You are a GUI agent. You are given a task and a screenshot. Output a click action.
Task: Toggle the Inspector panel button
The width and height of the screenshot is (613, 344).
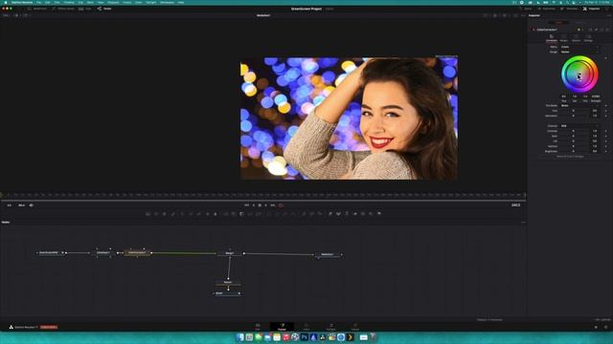[x=592, y=9]
